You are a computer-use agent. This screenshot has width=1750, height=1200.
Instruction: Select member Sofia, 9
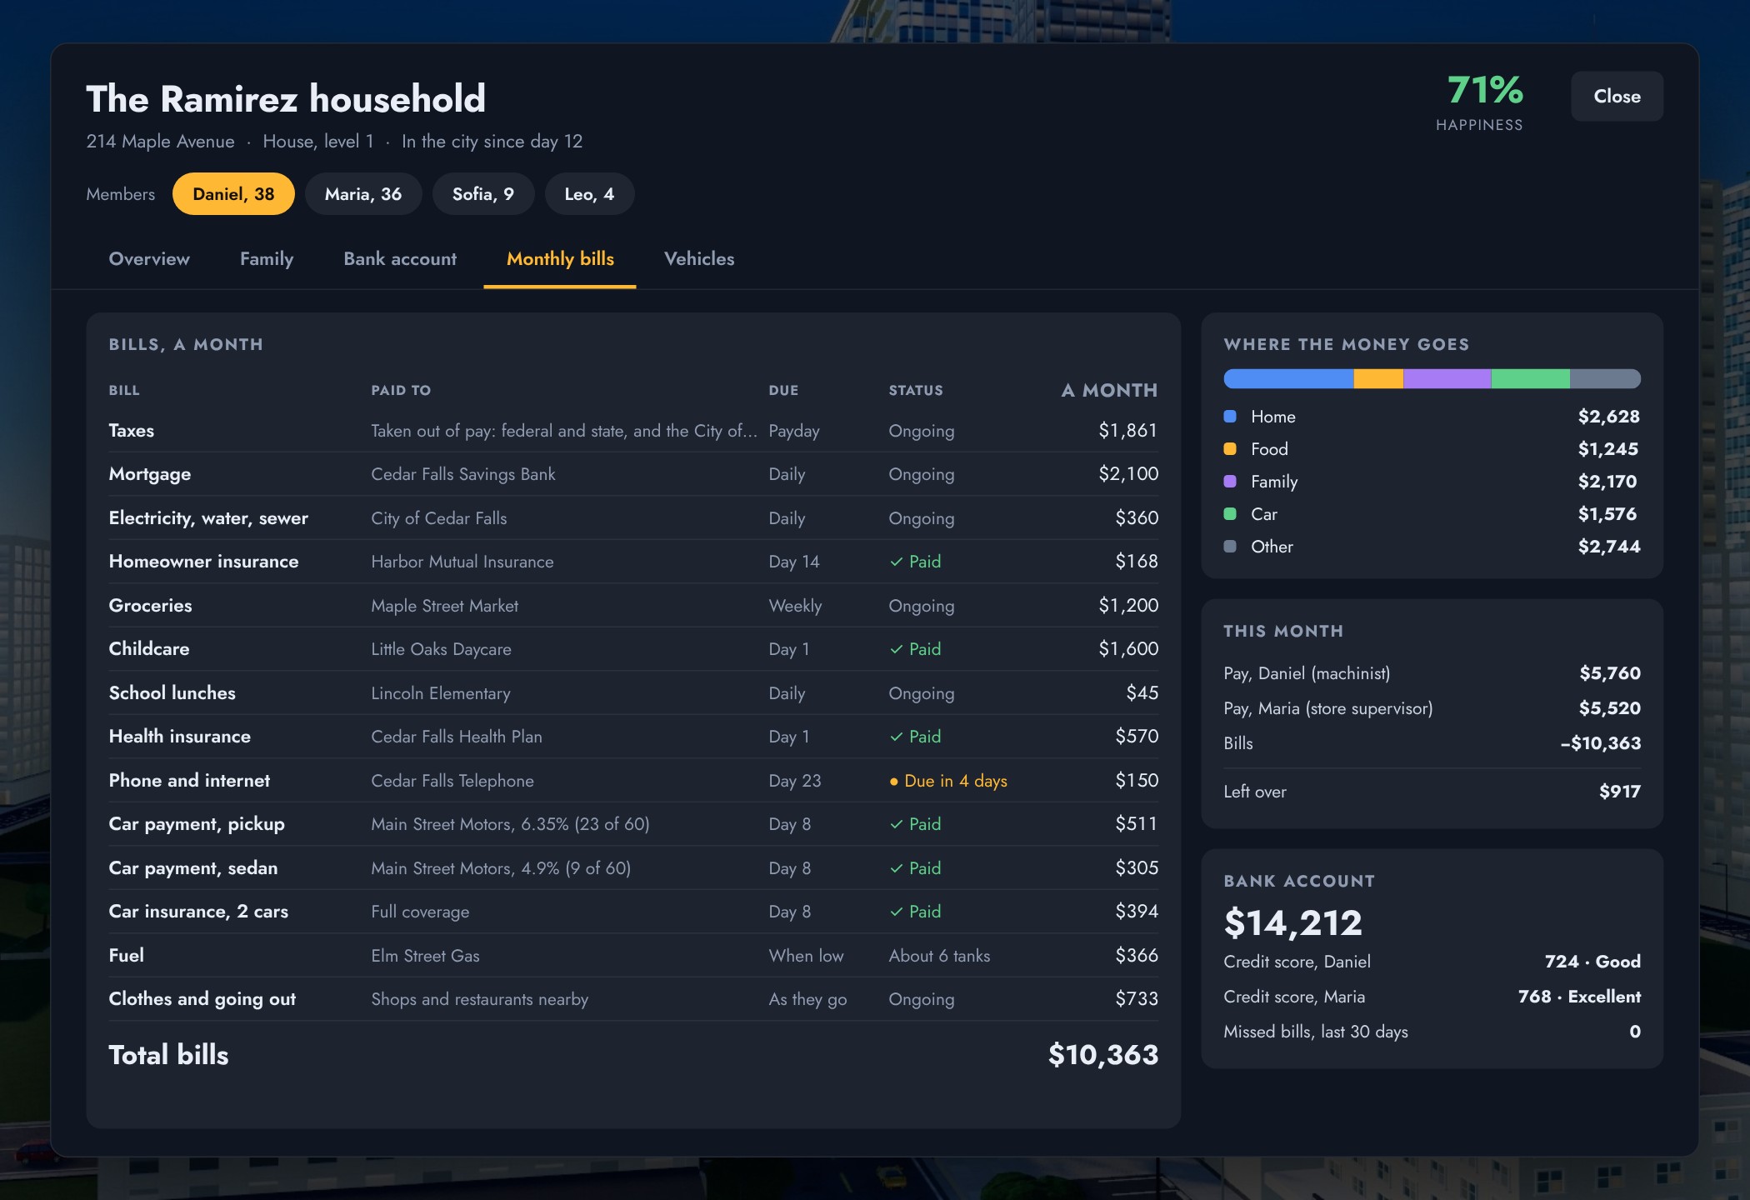click(x=483, y=194)
